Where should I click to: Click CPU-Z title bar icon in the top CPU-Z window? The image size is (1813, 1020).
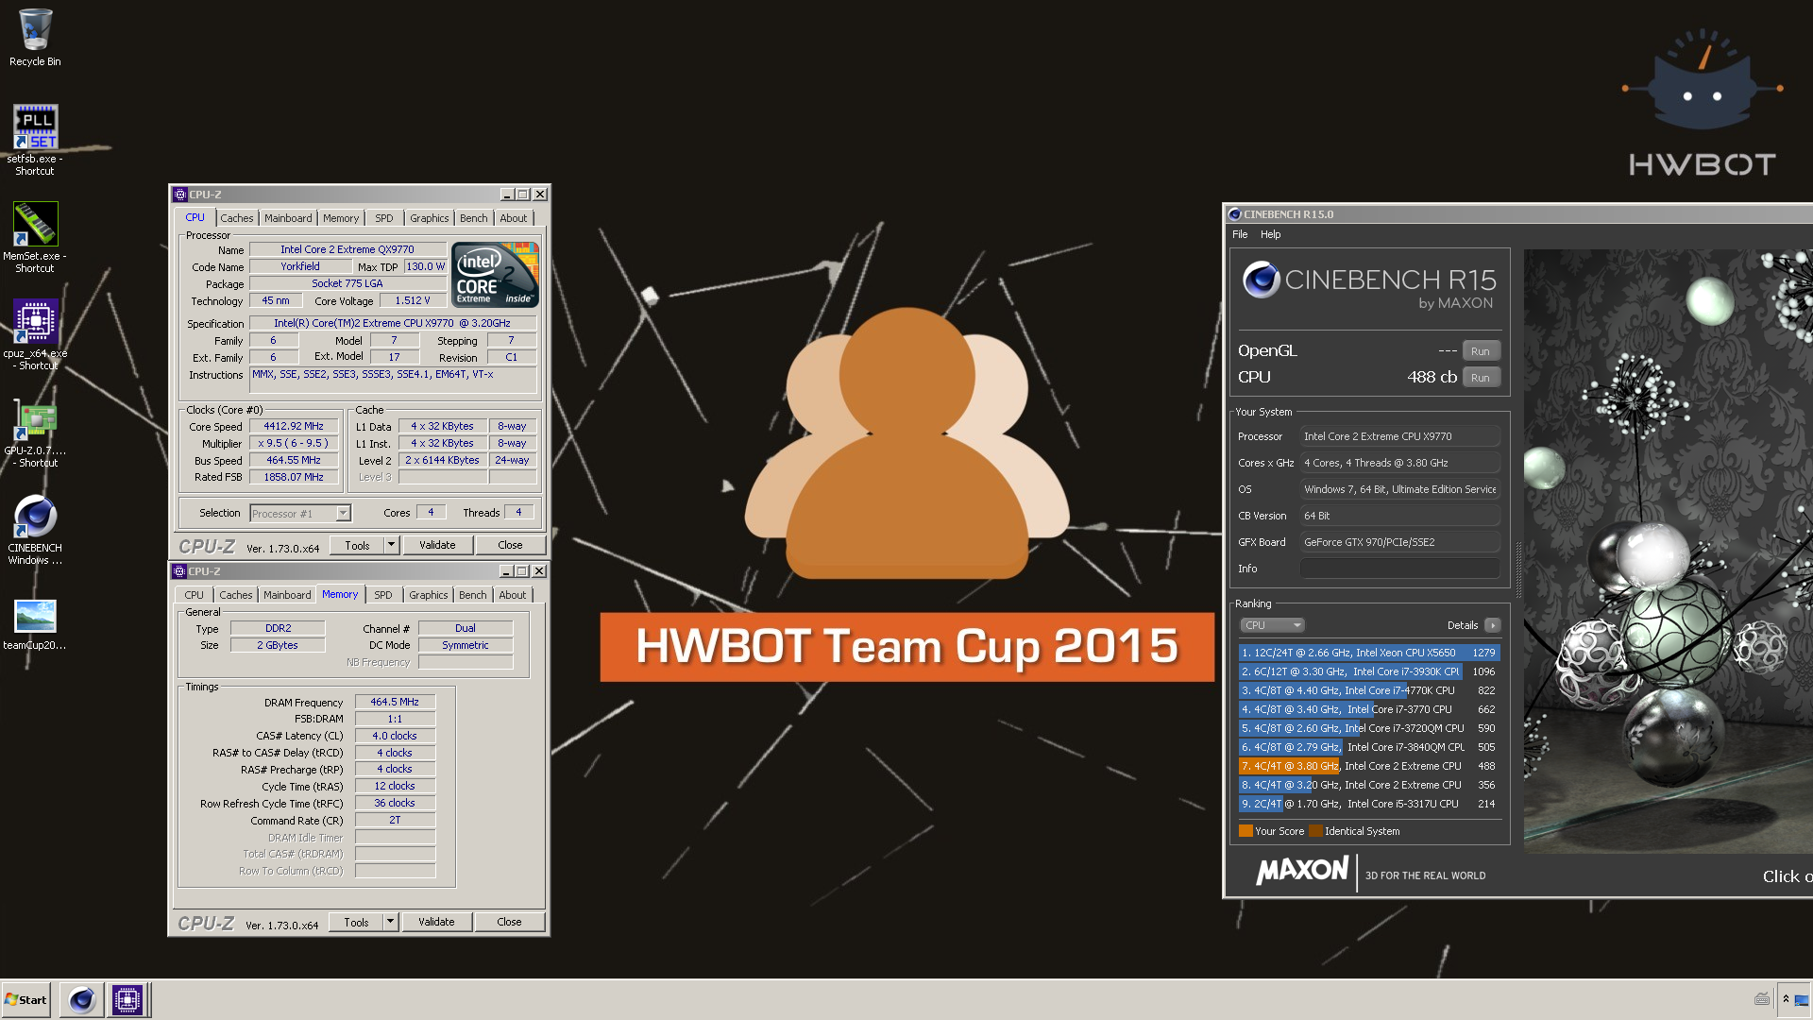point(179,195)
